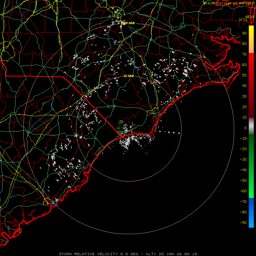This screenshot has height=256, width=256.
Task: Select the 30 value on velocity scale
Action: click(244, 96)
